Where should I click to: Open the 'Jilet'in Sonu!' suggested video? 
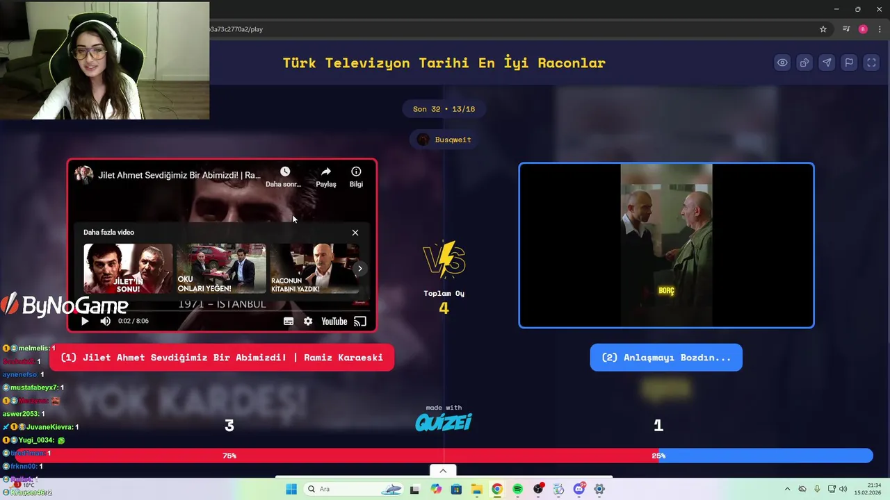click(x=128, y=269)
